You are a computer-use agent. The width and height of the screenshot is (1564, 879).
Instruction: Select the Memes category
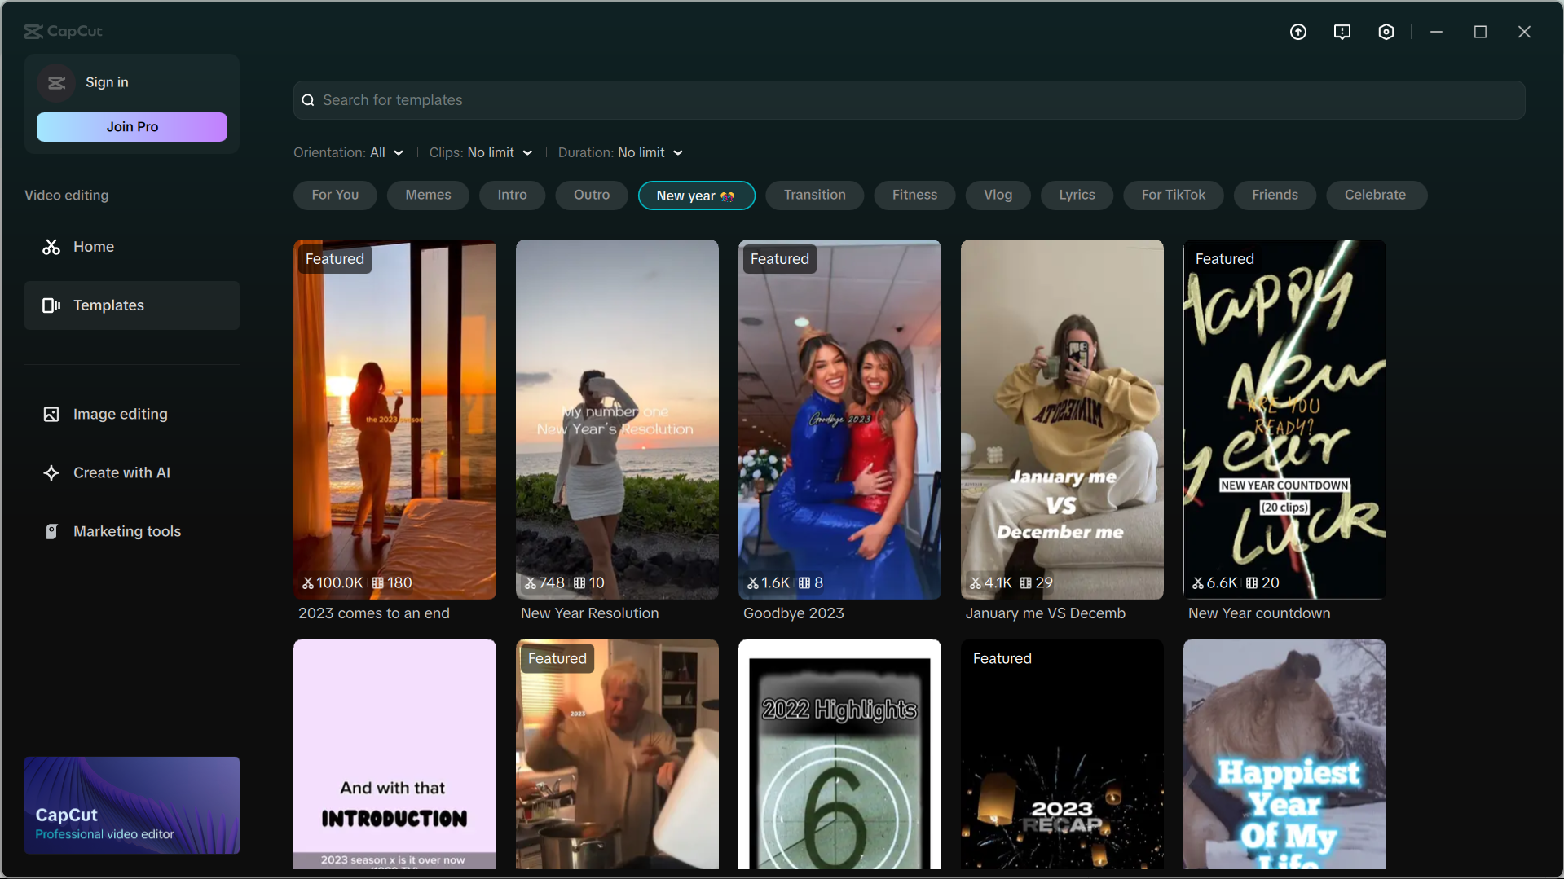coord(428,196)
